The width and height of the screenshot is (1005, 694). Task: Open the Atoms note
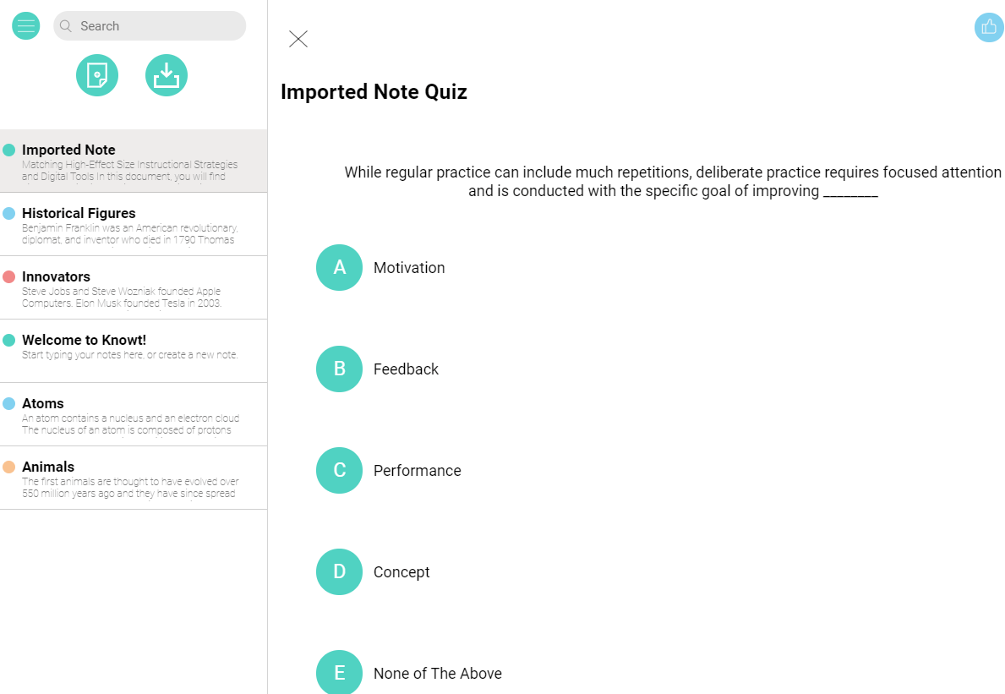tap(135, 415)
